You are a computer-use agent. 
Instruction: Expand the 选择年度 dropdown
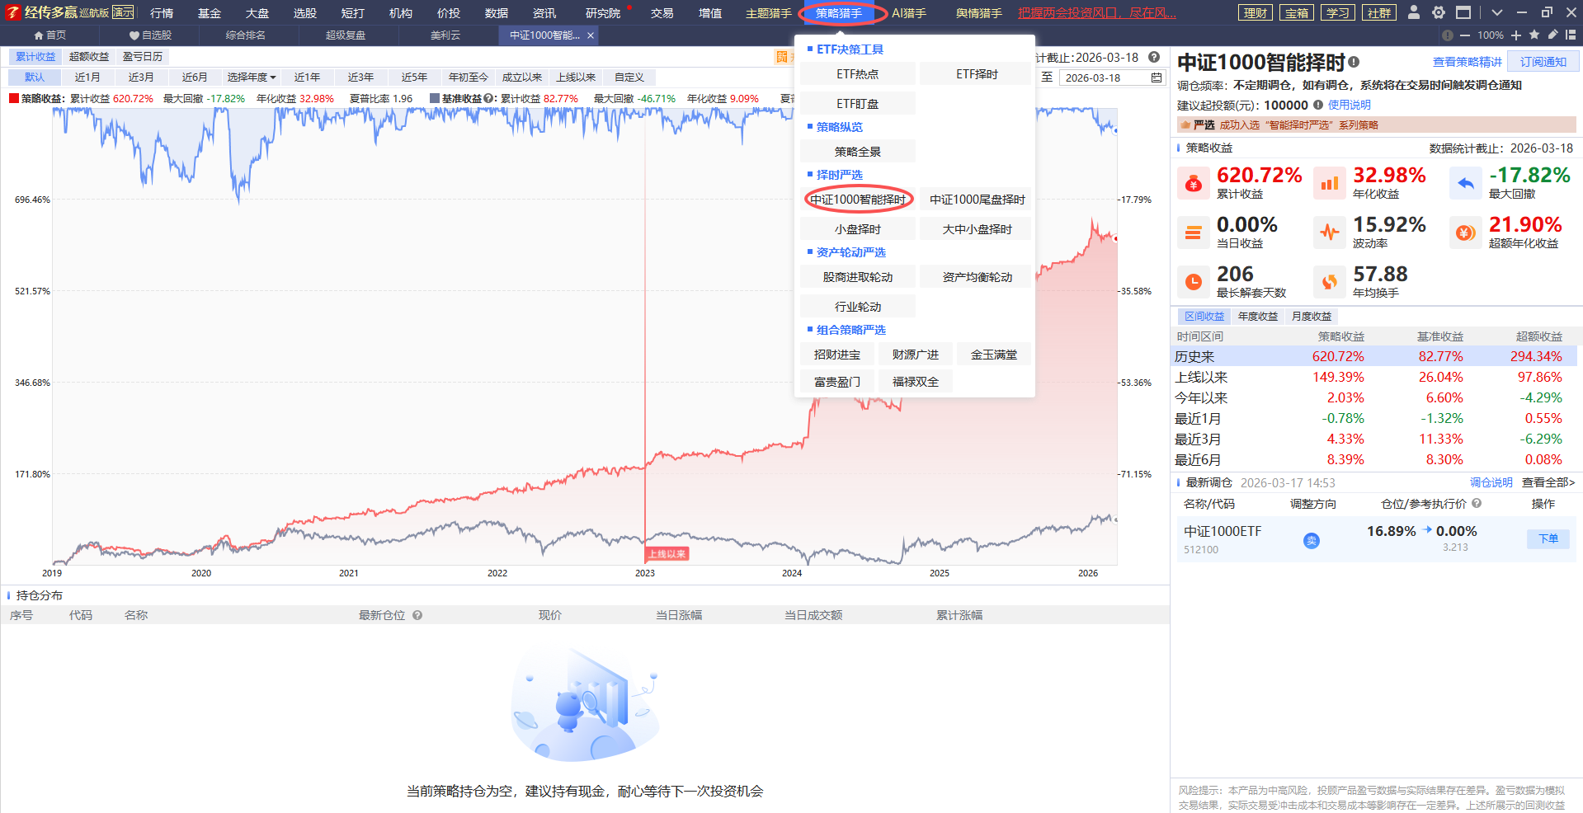click(x=251, y=78)
